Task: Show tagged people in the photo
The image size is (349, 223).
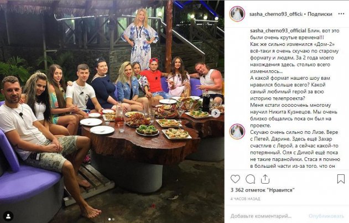Action: 8,216
